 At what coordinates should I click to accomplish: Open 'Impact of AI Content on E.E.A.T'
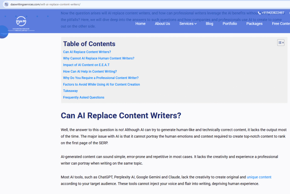[x=86, y=65]
